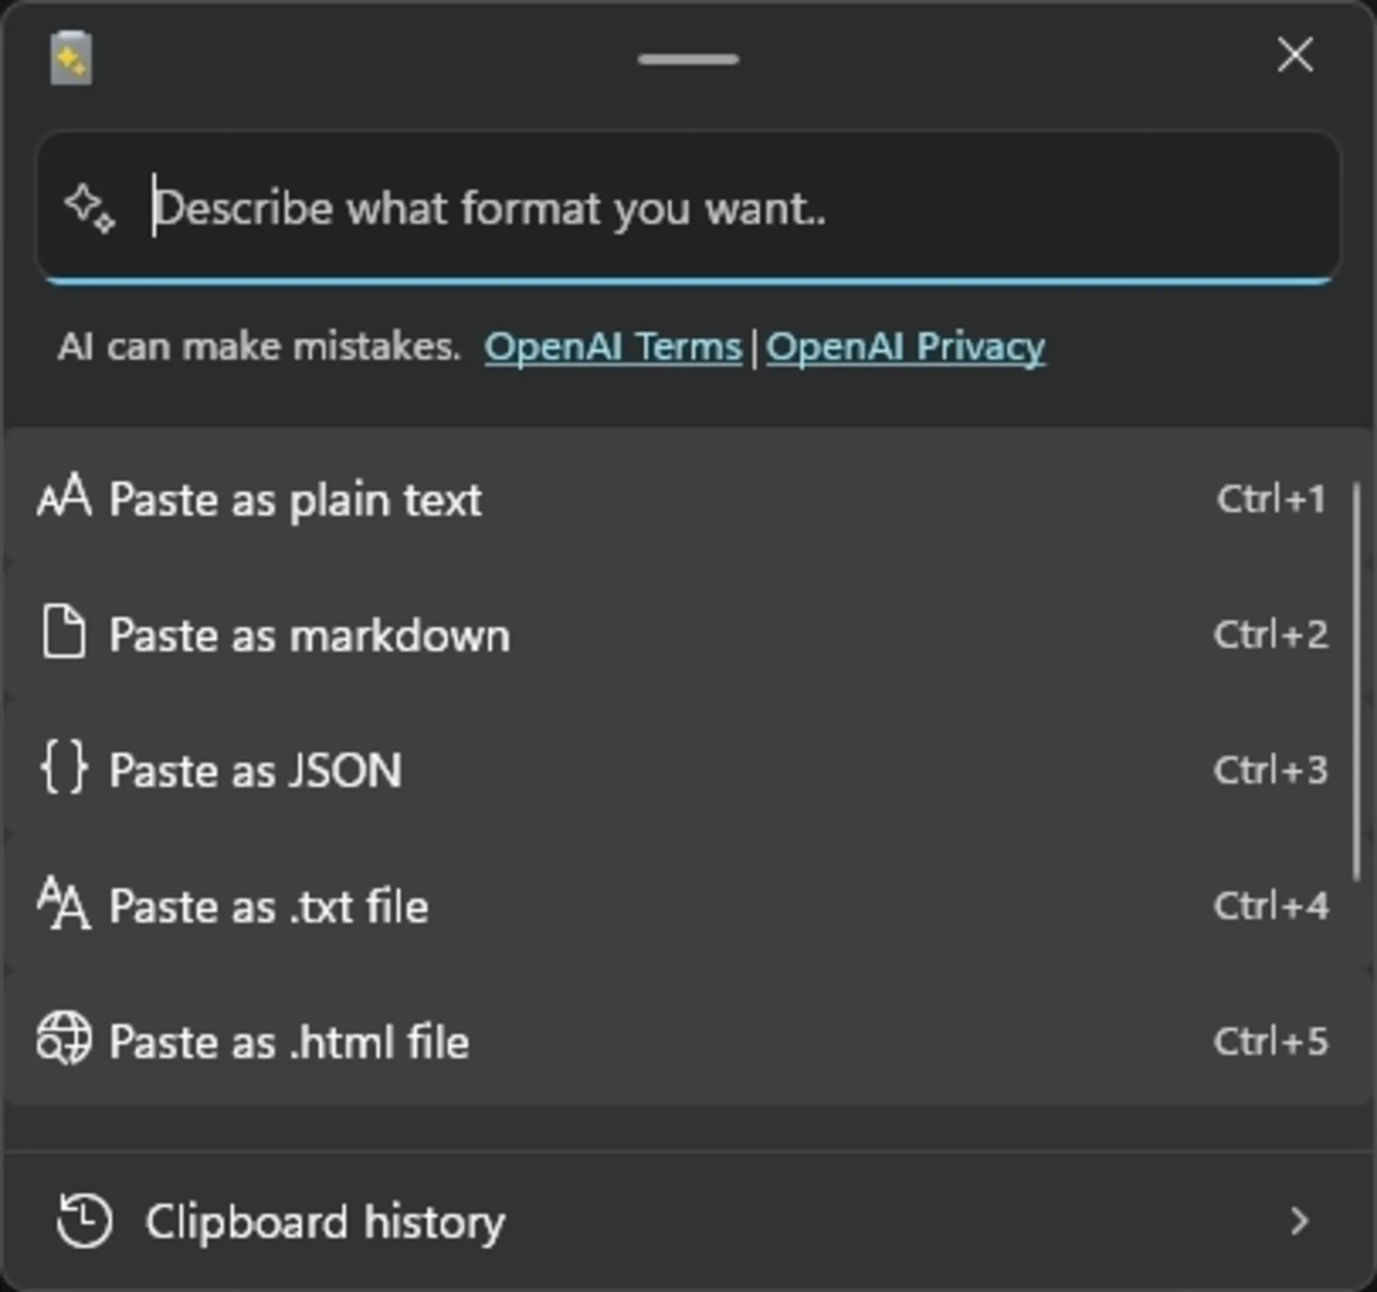This screenshot has width=1377, height=1292.
Task: Close the Advanced Paste window
Action: (1295, 55)
